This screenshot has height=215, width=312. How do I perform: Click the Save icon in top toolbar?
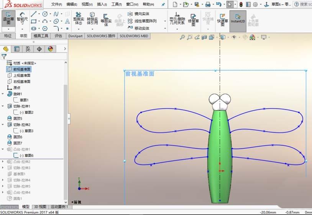pos(197,4)
